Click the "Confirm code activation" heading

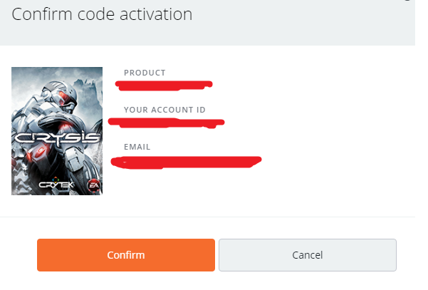point(103,14)
